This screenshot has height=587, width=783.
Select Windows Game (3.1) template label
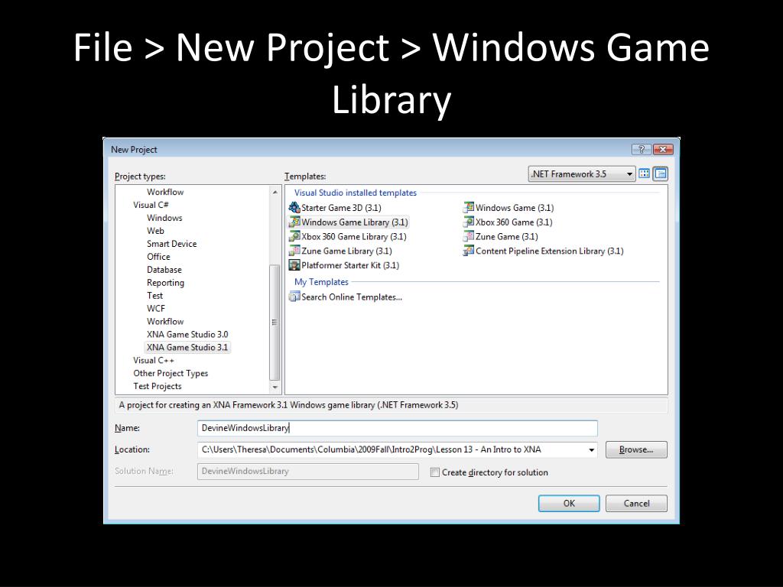515,208
